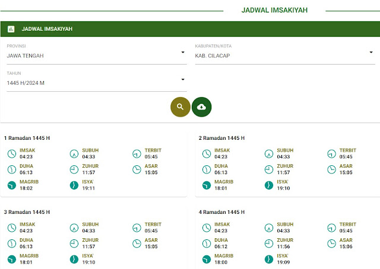Click Imsak clock icon for 2 Ramadan
This screenshot has width=380, height=269.
click(x=207, y=153)
